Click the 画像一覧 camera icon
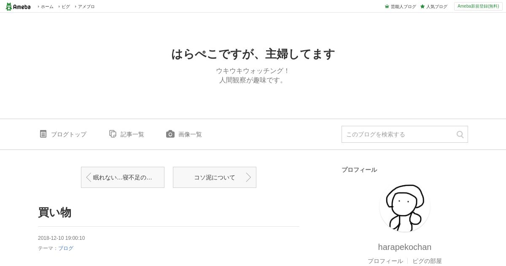The height and width of the screenshot is (266, 506). pos(170,134)
